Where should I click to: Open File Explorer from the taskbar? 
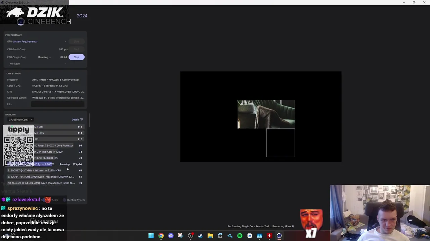pyautogui.click(x=210, y=236)
